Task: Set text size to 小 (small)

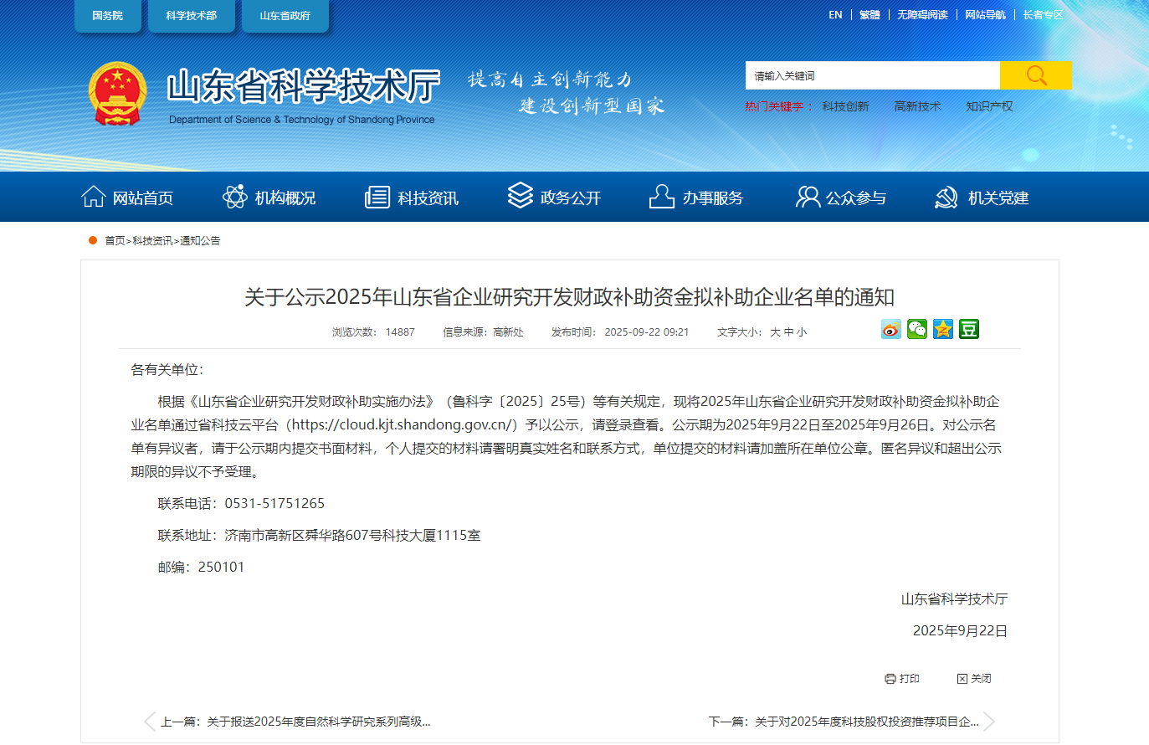Action: click(x=802, y=332)
